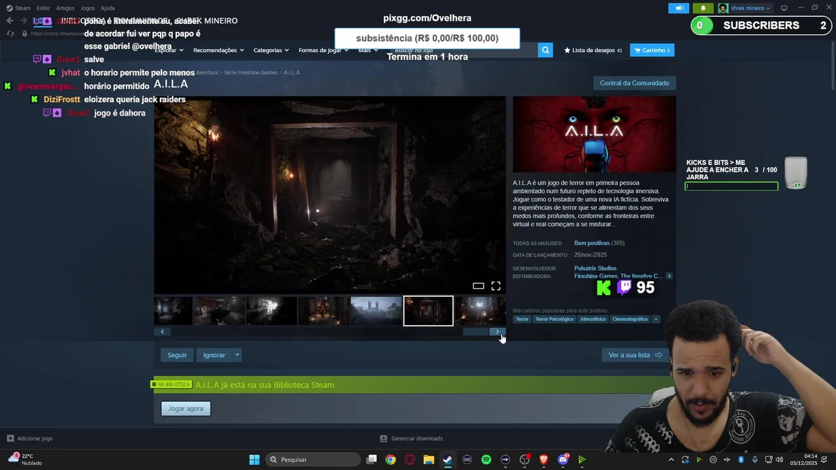Open the Exibir menu
836x470 pixels.
[43, 8]
